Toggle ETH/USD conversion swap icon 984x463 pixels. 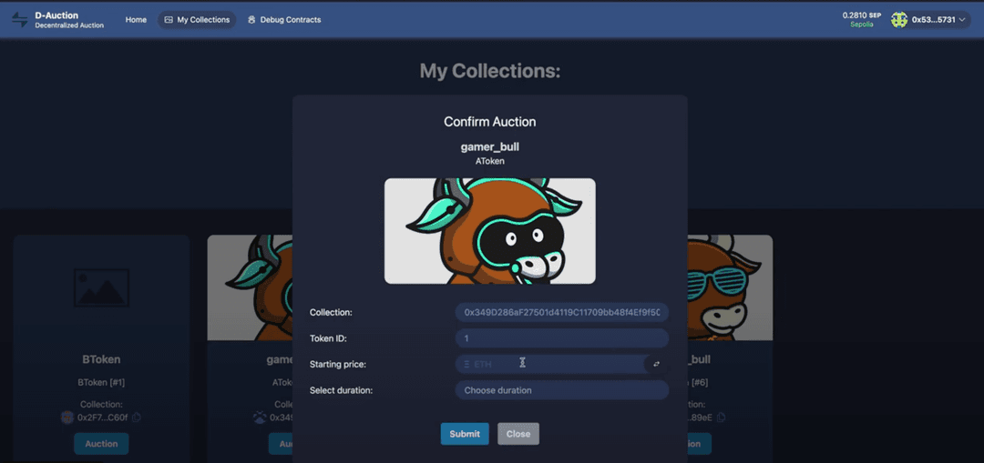656,364
